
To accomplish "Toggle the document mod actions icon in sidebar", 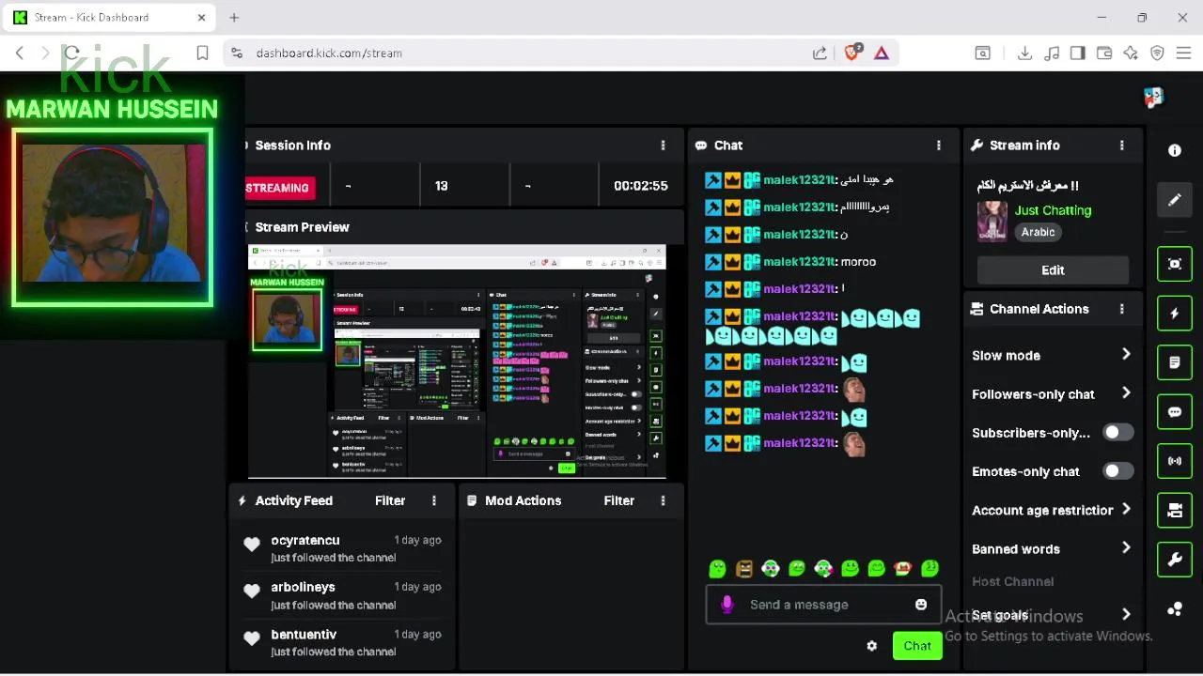I will [x=1175, y=362].
